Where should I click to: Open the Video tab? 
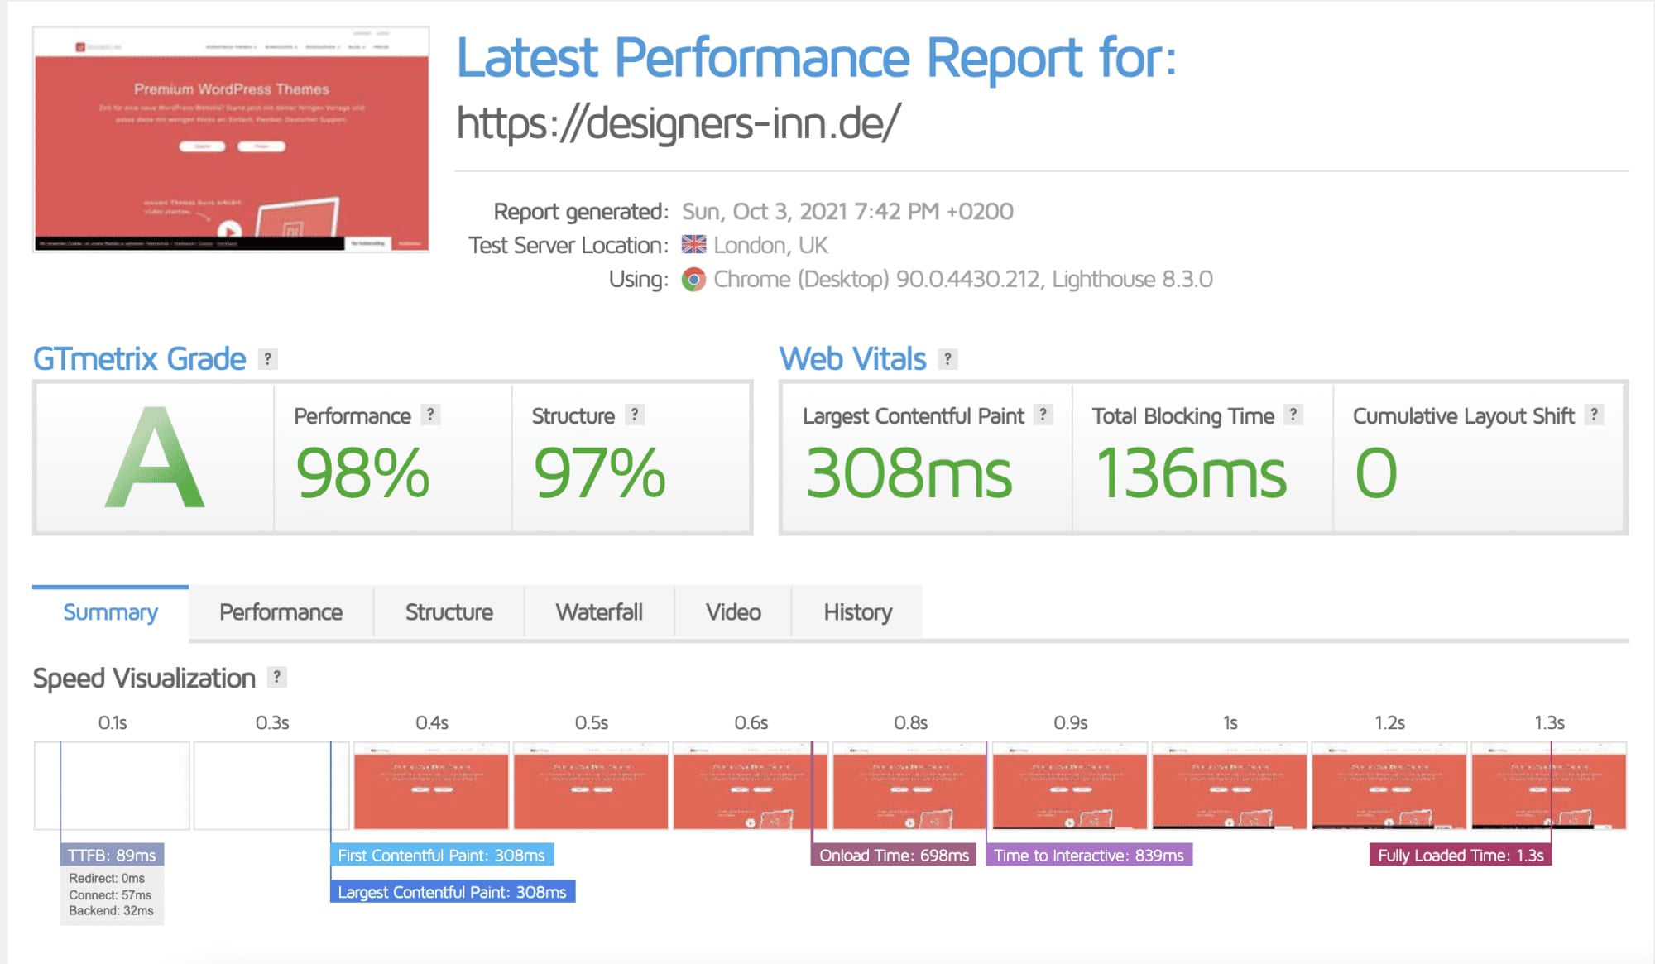(733, 612)
